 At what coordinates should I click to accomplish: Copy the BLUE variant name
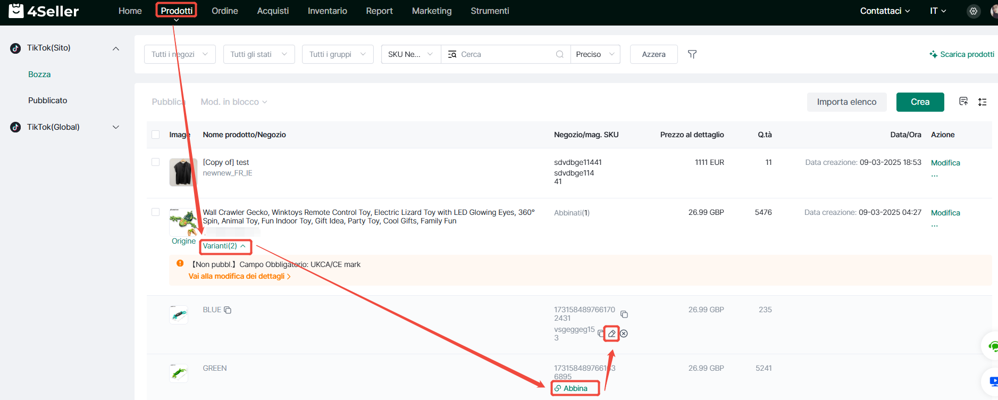click(228, 310)
